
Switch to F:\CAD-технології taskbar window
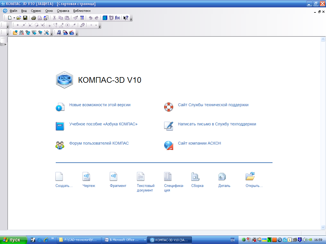(x=79, y=240)
